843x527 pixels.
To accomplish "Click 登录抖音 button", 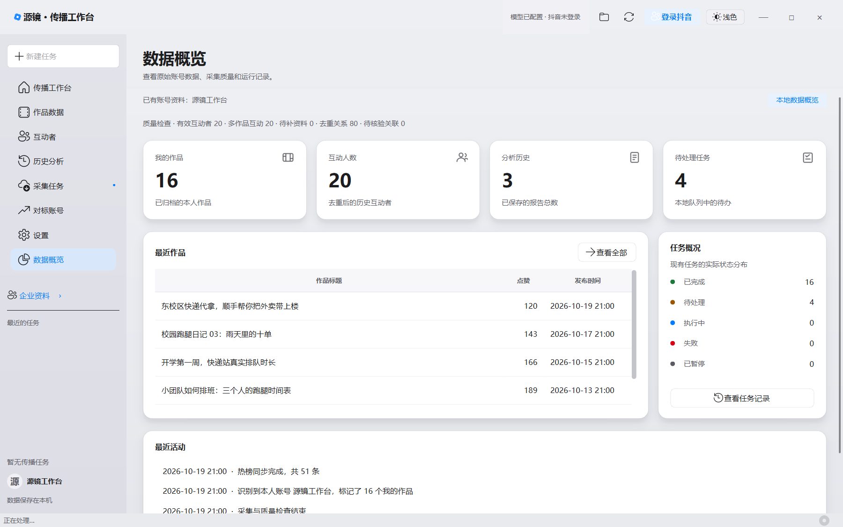I will [672, 17].
